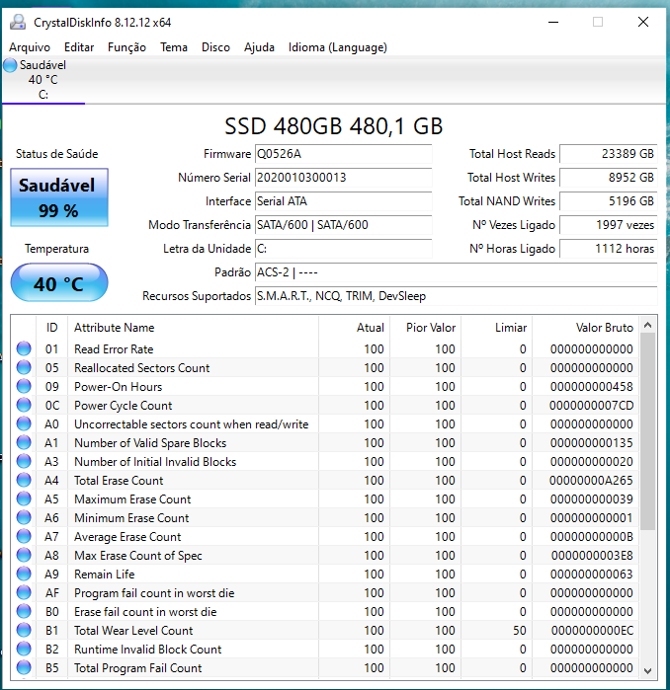Viewport: 670px width, 690px height.
Task: Click the Saudável 99 % health status button
Action: [59, 197]
